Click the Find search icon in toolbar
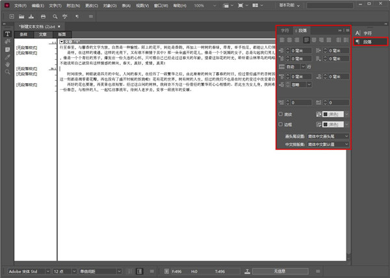This screenshot has height=278, width=390. coord(55,15)
